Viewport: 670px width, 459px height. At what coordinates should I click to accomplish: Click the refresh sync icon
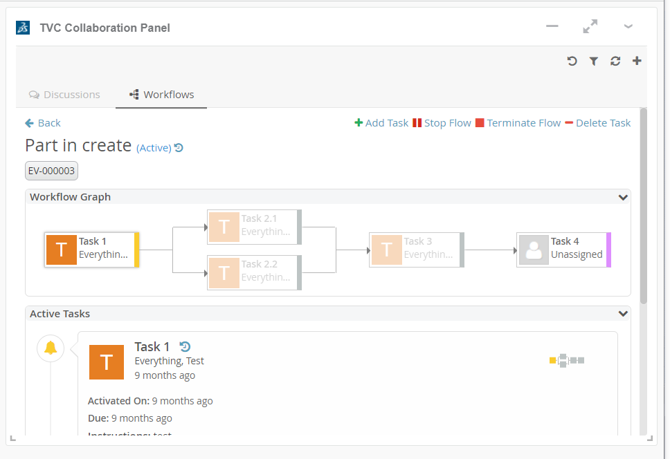615,61
